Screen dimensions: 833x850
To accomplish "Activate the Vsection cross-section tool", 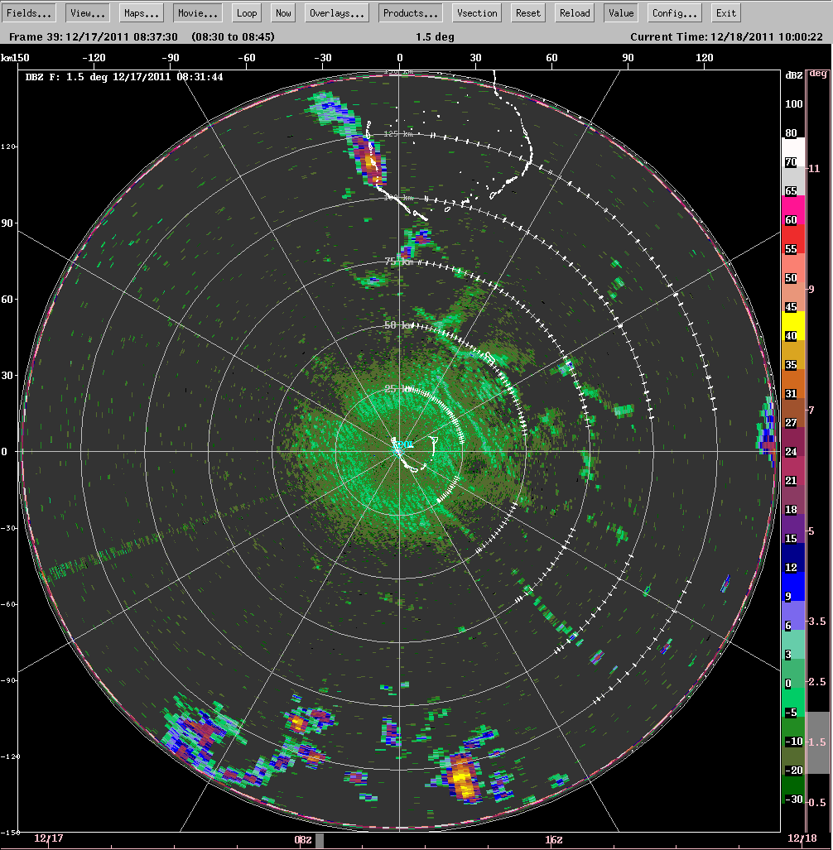I will coord(475,12).
